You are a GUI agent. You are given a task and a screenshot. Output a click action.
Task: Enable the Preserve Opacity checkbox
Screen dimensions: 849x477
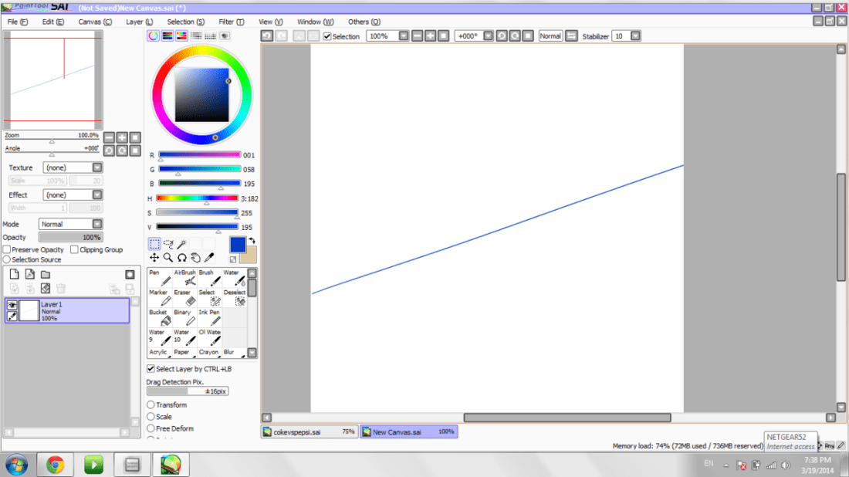point(7,249)
